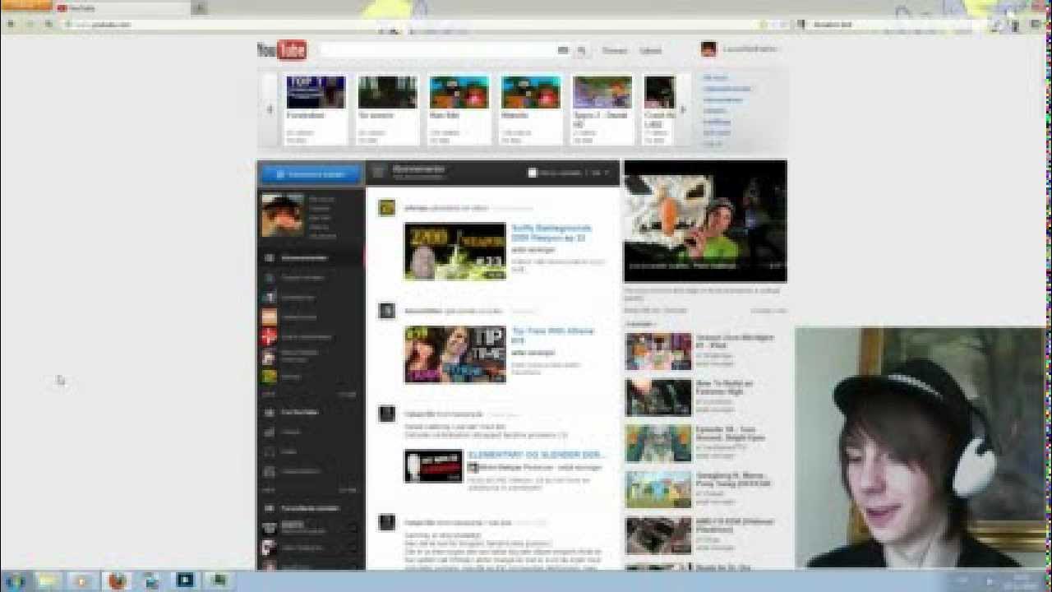Click the right arrow of the video carousel
The image size is (1052, 592).
pos(682,109)
